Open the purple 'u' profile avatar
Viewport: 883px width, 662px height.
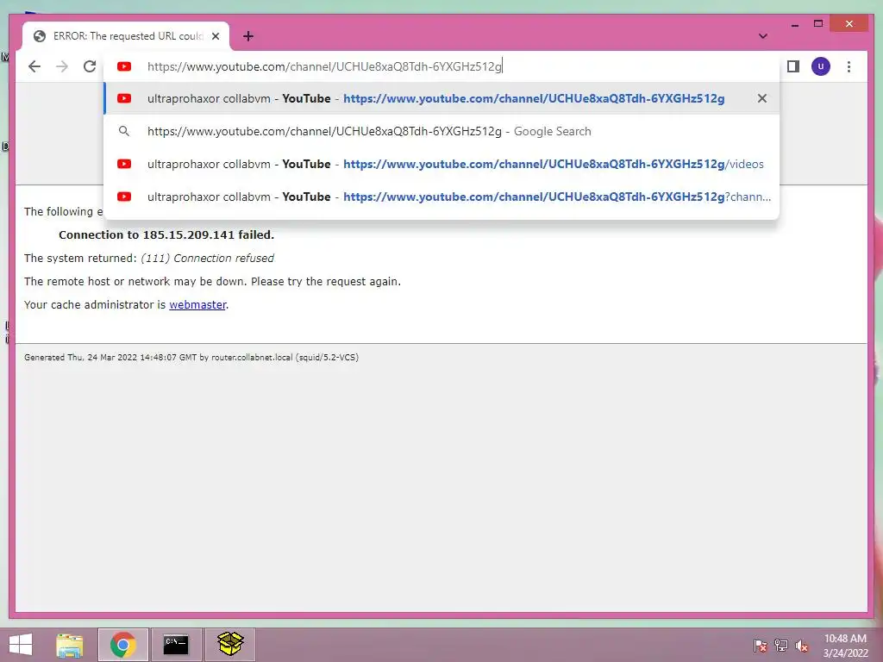pos(821,66)
